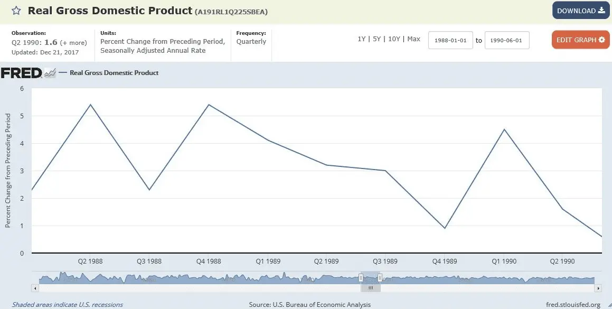Open the Shaded areas indicate U.S. recessions link
Image resolution: width=612 pixels, height=309 pixels.
(x=68, y=305)
